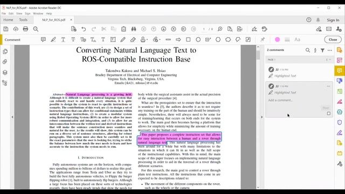Open the Help menu

(49, 13)
